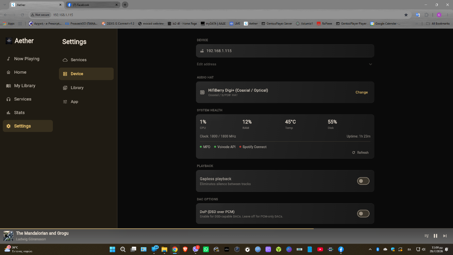The width and height of the screenshot is (453, 255).
Task: Open the RoPieee bookmark
Action: coord(325,23)
